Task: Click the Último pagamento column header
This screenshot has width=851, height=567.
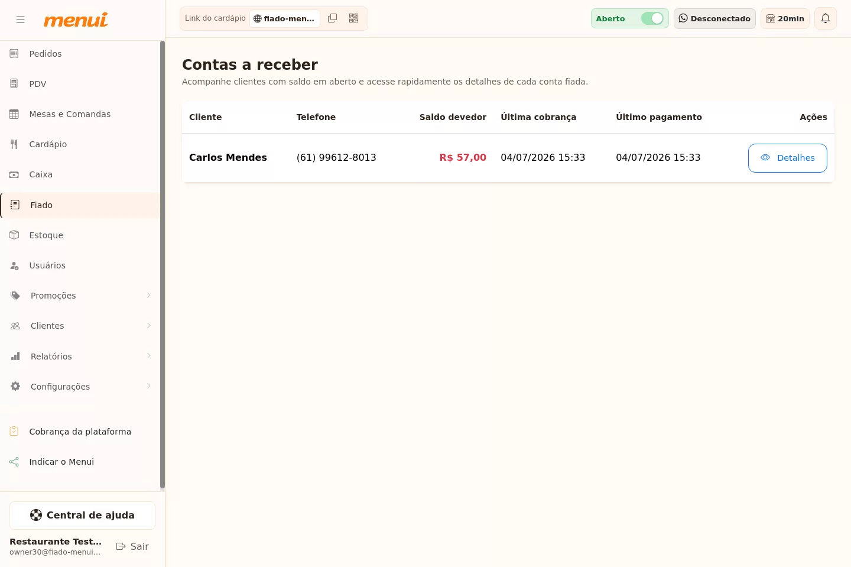Action: pos(659,117)
